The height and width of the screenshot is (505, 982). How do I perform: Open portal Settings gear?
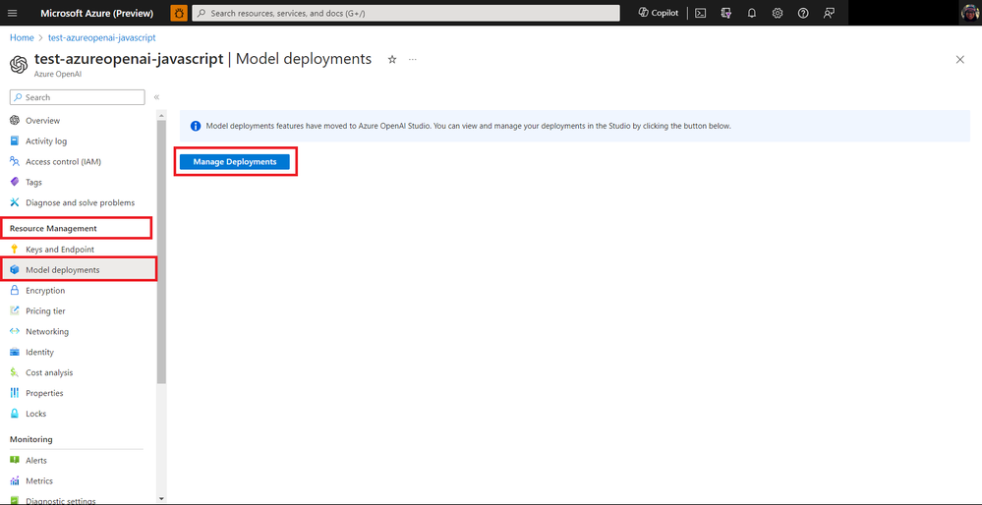pyautogui.click(x=778, y=13)
